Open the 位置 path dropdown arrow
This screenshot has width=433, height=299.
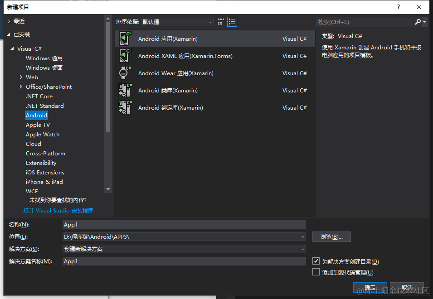point(303,237)
